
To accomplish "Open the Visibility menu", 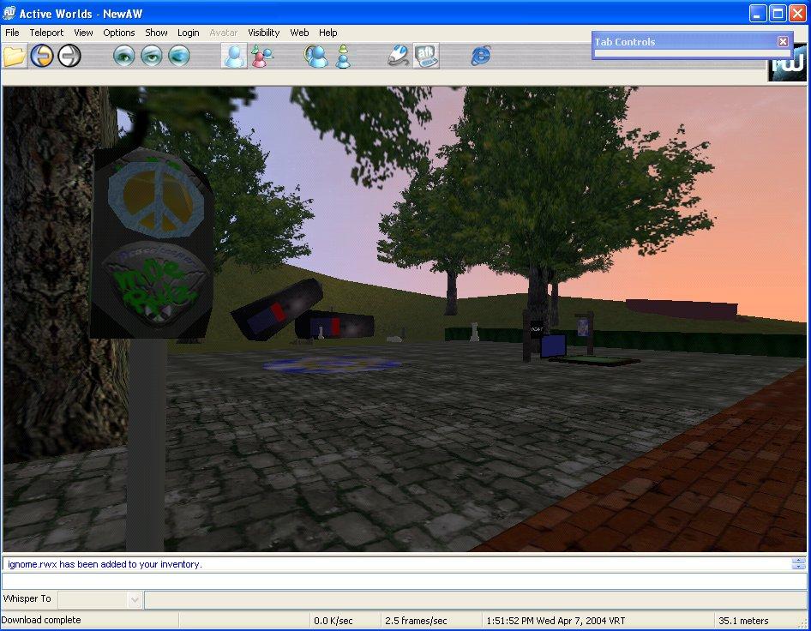I will pyautogui.click(x=263, y=33).
